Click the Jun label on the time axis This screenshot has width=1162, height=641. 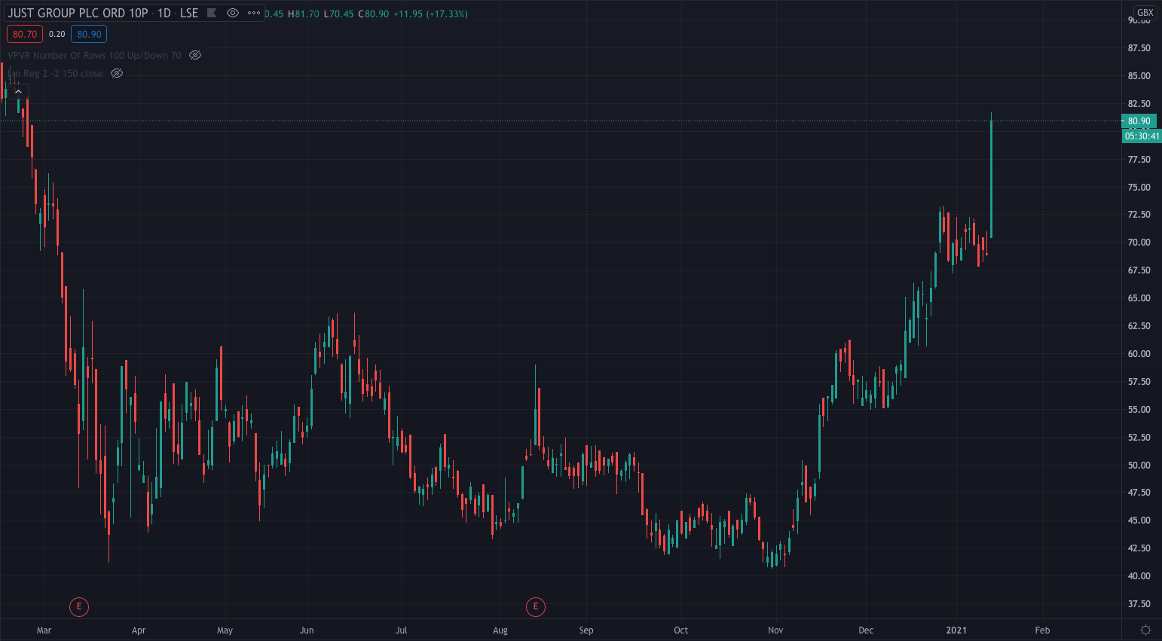(x=307, y=630)
